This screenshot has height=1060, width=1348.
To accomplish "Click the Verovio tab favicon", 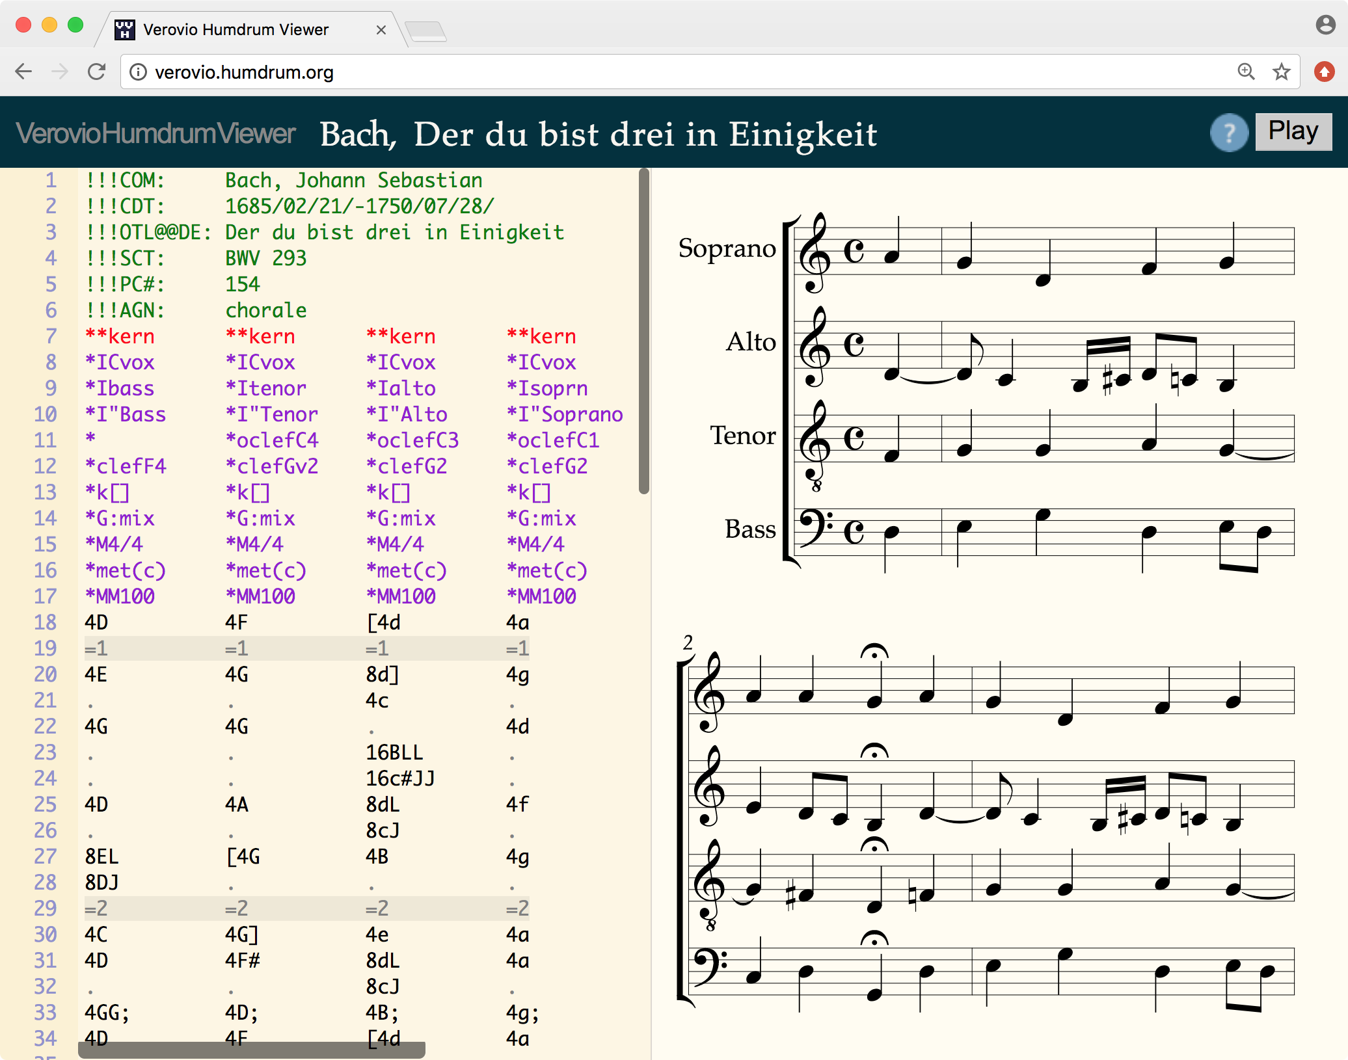I will coord(124,30).
